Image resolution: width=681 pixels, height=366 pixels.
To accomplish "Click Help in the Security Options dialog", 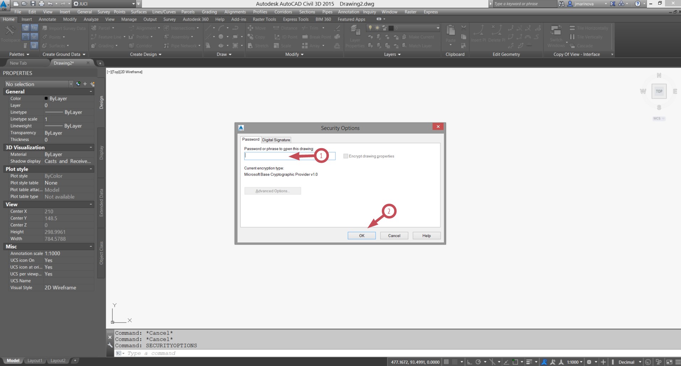I will [x=426, y=236].
